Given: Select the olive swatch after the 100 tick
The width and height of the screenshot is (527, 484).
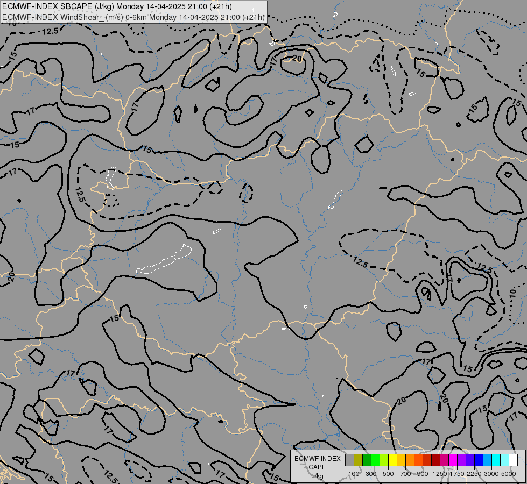Looking at the screenshot, I should [359, 460].
